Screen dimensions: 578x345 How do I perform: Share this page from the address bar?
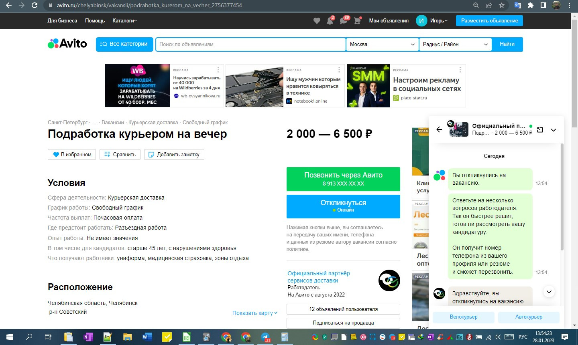pyautogui.click(x=489, y=6)
